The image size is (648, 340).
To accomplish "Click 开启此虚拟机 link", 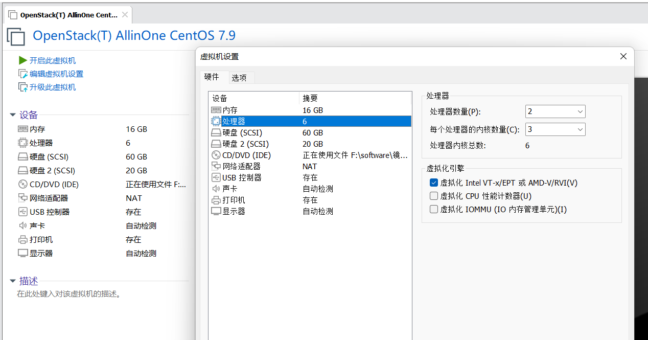I will pyautogui.click(x=53, y=61).
